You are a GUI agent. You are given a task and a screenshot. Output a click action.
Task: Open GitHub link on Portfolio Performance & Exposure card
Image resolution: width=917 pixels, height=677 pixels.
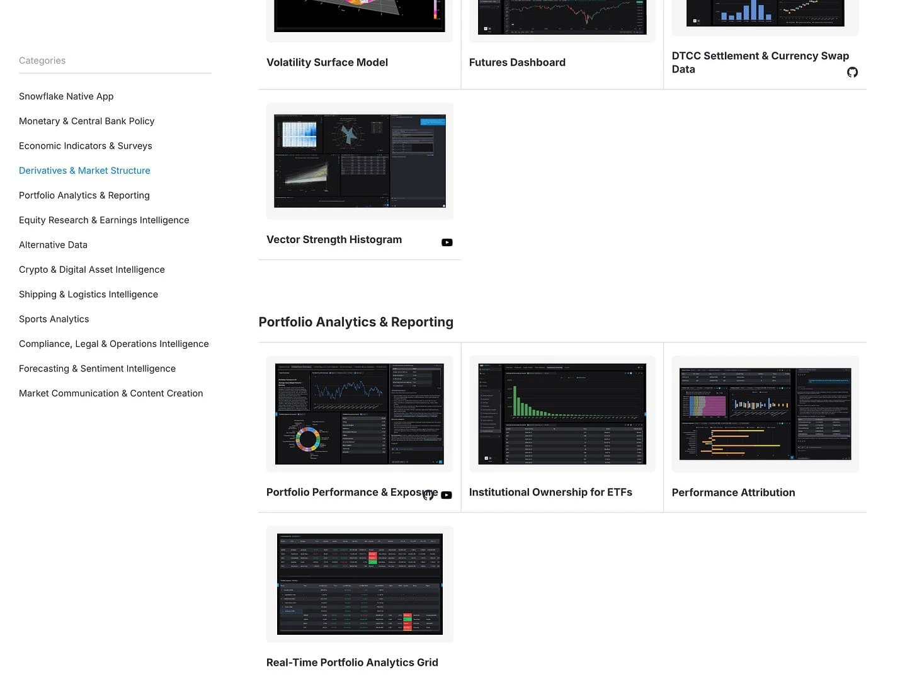pos(429,495)
